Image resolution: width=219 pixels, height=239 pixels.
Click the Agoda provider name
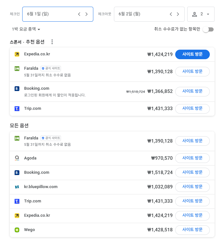coord(30,158)
